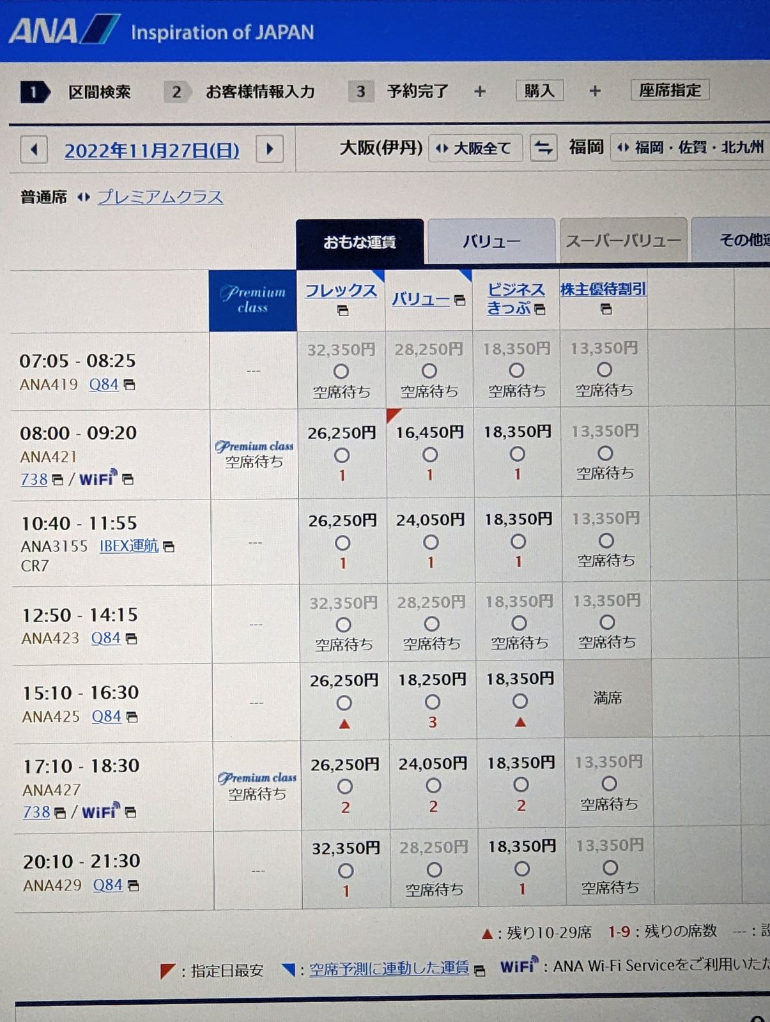770x1022 pixels.
Task: Open IBEX運航 link for ANA3155
Action: pyautogui.click(x=129, y=546)
